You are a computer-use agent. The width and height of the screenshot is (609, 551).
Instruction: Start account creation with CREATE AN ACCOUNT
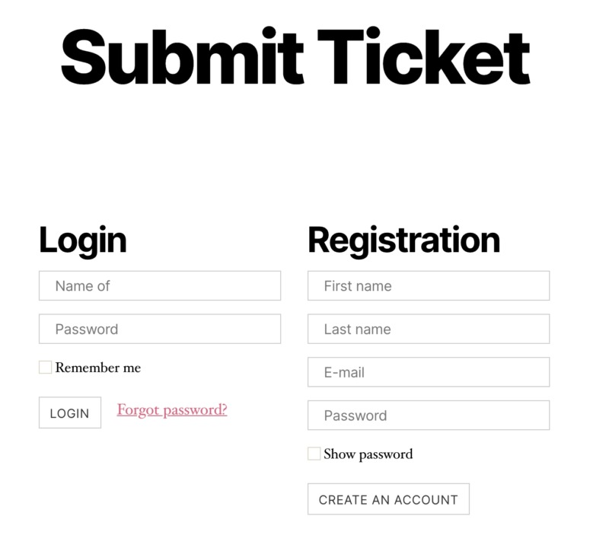pos(388,499)
